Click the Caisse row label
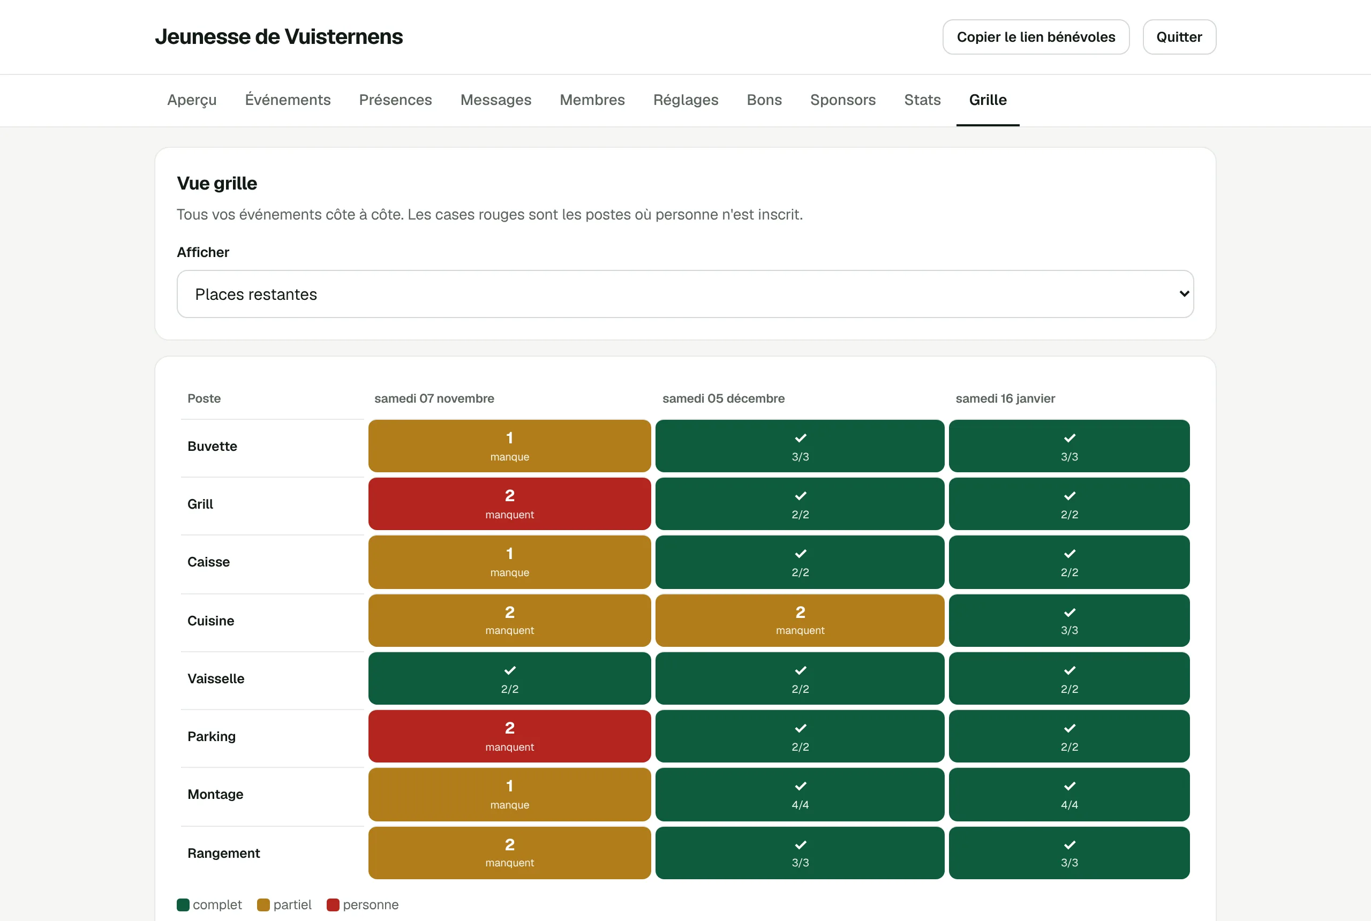The image size is (1371, 921). point(208,562)
